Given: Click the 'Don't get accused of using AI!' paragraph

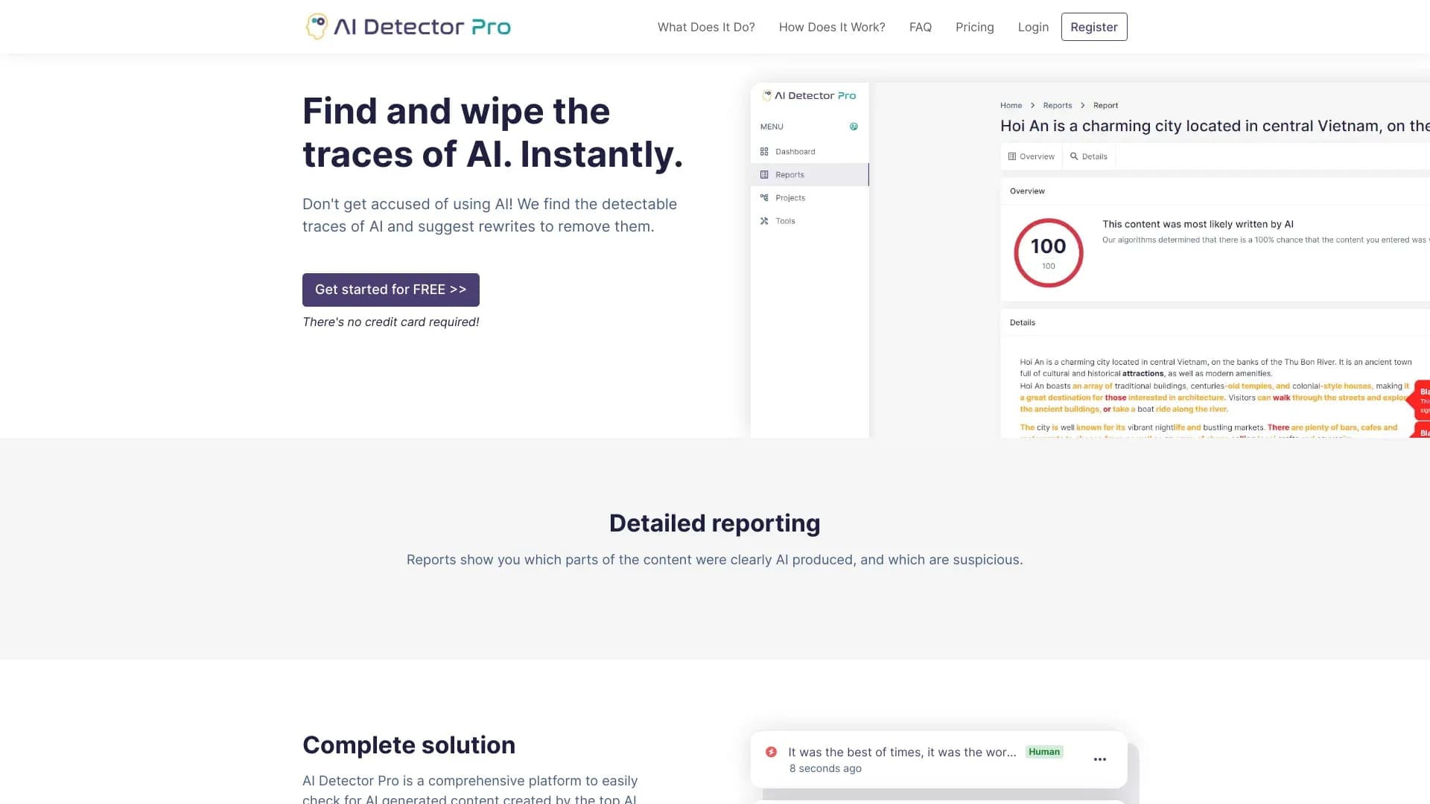Looking at the screenshot, I should 490,215.
